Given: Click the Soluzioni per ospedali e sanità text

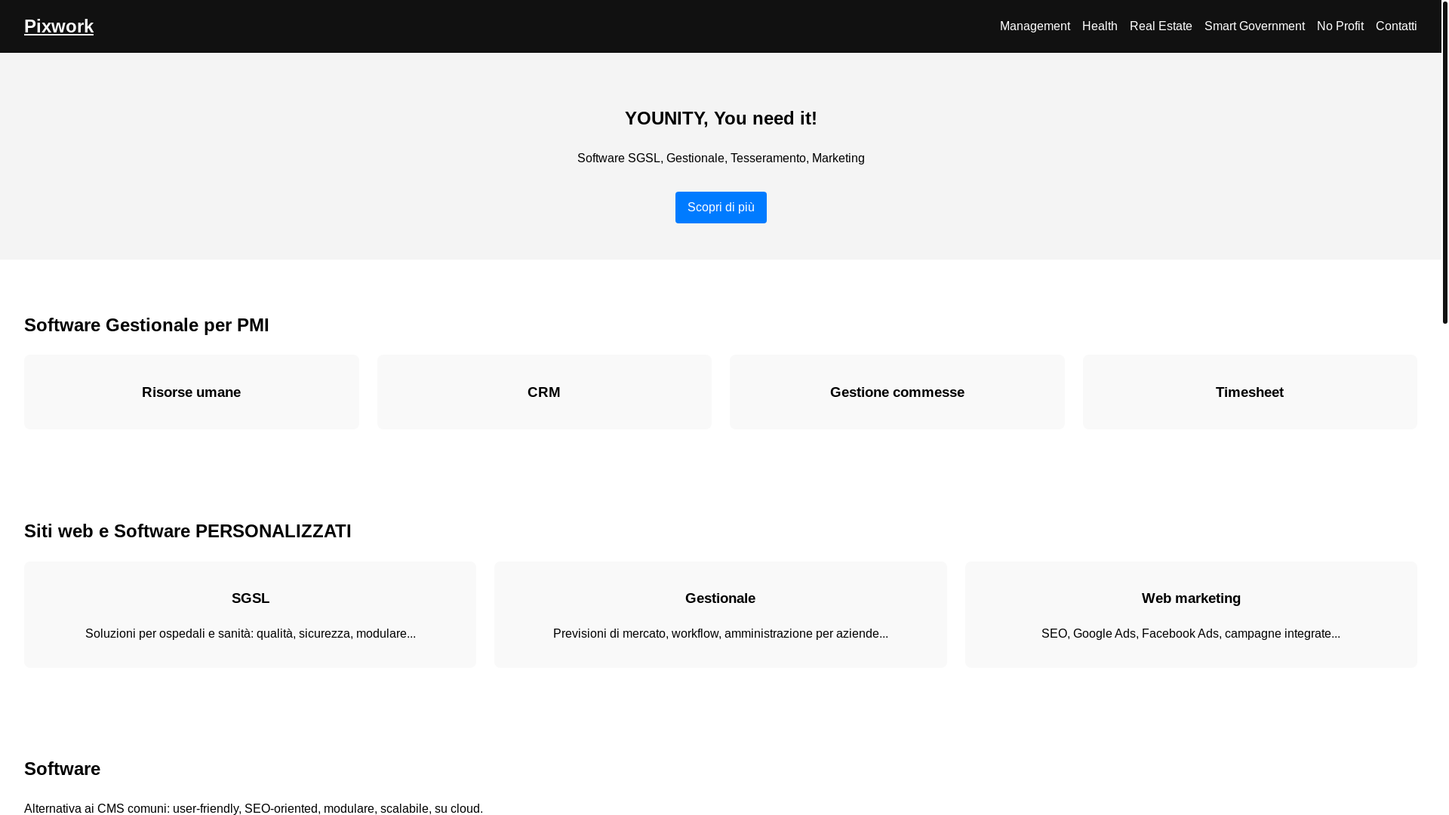Looking at the screenshot, I should coord(251,634).
